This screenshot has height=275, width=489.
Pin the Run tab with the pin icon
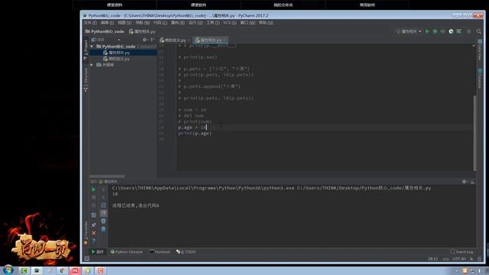tap(93, 225)
